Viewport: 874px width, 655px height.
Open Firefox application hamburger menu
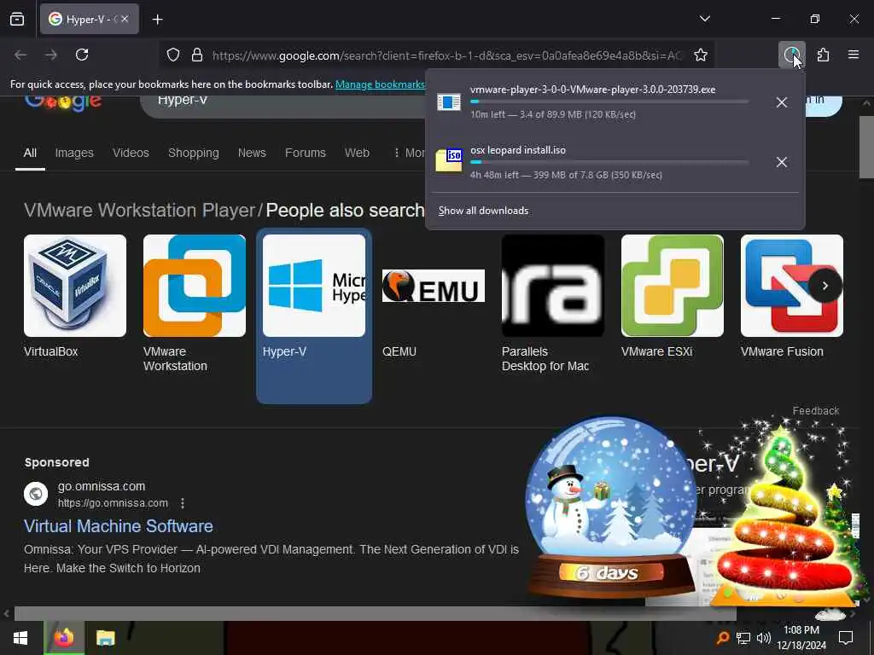tap(853, 55)
